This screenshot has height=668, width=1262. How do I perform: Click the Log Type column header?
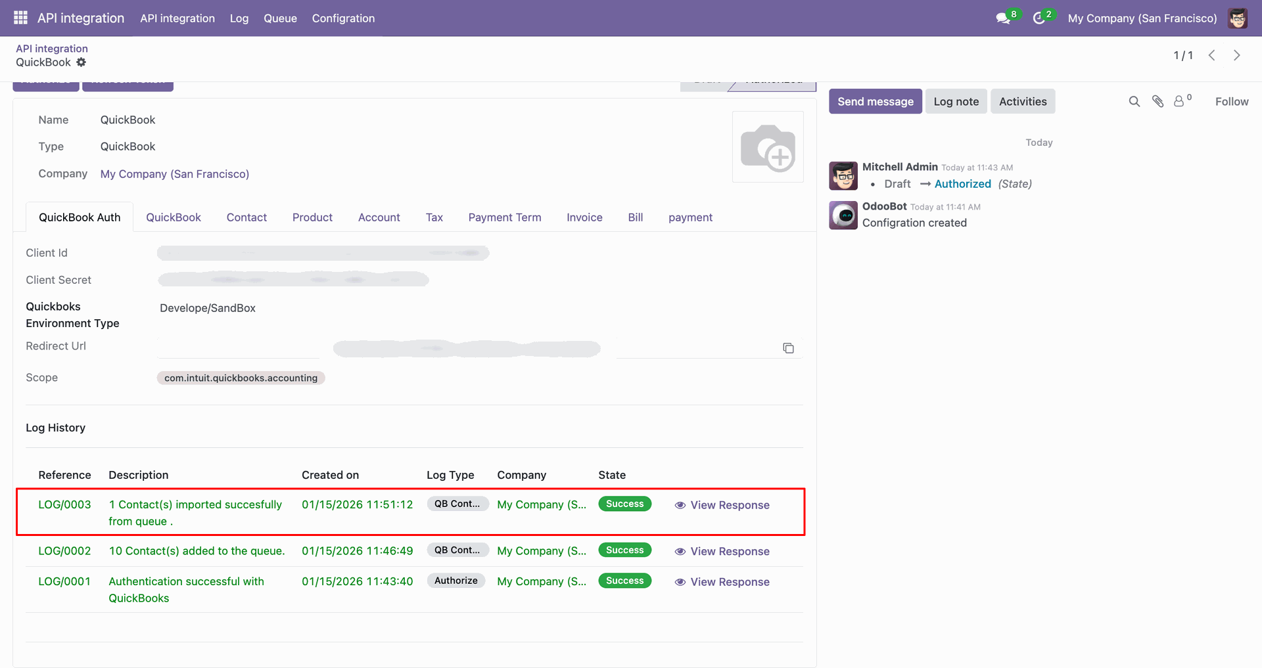coord(450,475)
